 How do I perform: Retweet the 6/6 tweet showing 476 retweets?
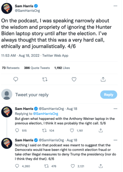46,166
